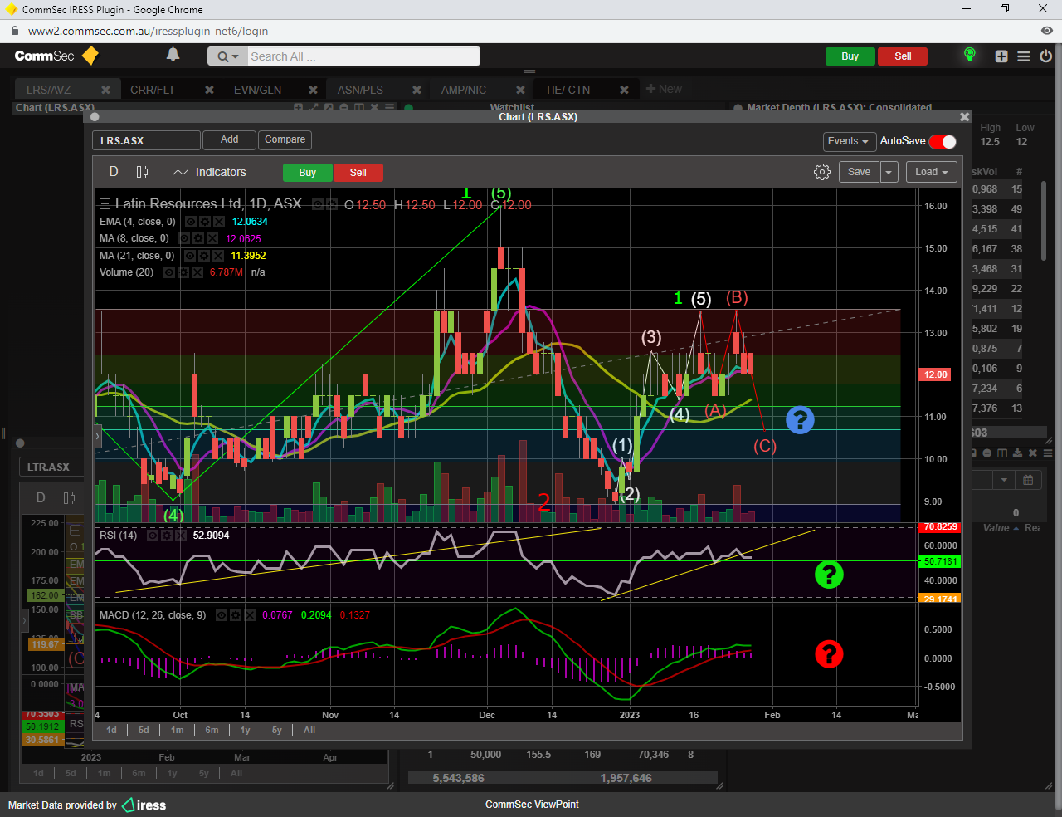This screenshot has height=817, width=1062.
Task: Open the hamburger menu in top bar
Action: point(1024,56)
